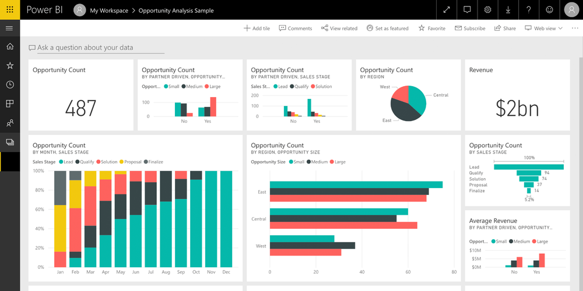
Task: Open Recent clock icon in sidebar
Action: (x=10, y=84)
